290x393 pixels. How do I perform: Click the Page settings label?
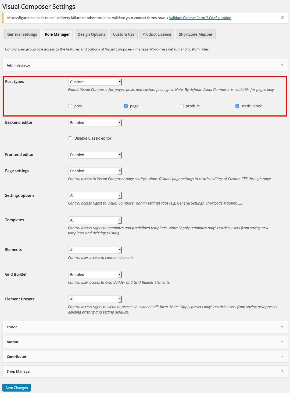pos(17,171)
